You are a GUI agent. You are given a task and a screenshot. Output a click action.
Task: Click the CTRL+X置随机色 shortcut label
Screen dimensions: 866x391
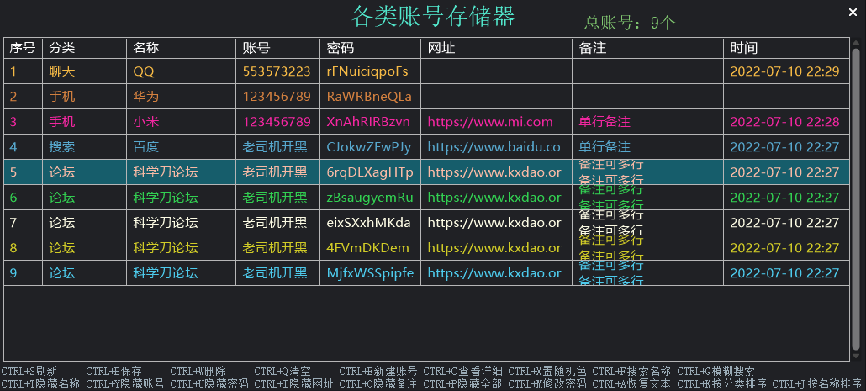pos(547,372)
